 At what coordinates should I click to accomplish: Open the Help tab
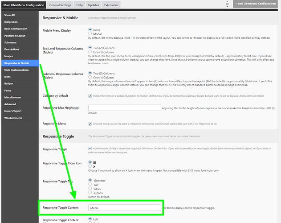coord(80,5)
